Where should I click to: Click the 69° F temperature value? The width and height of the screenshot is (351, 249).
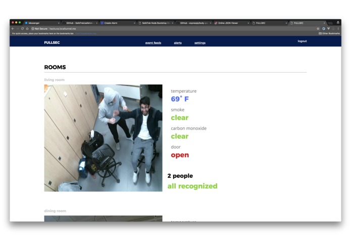coord(180,99)
